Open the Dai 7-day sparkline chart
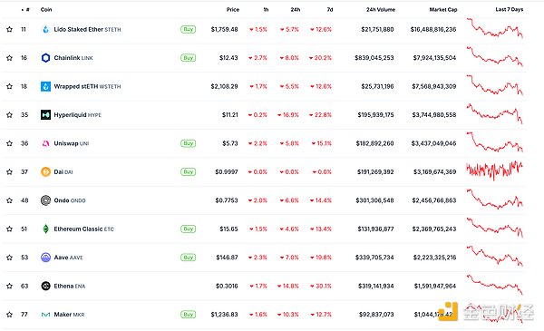This screenshot has height=331, width=544. (494, 170)
